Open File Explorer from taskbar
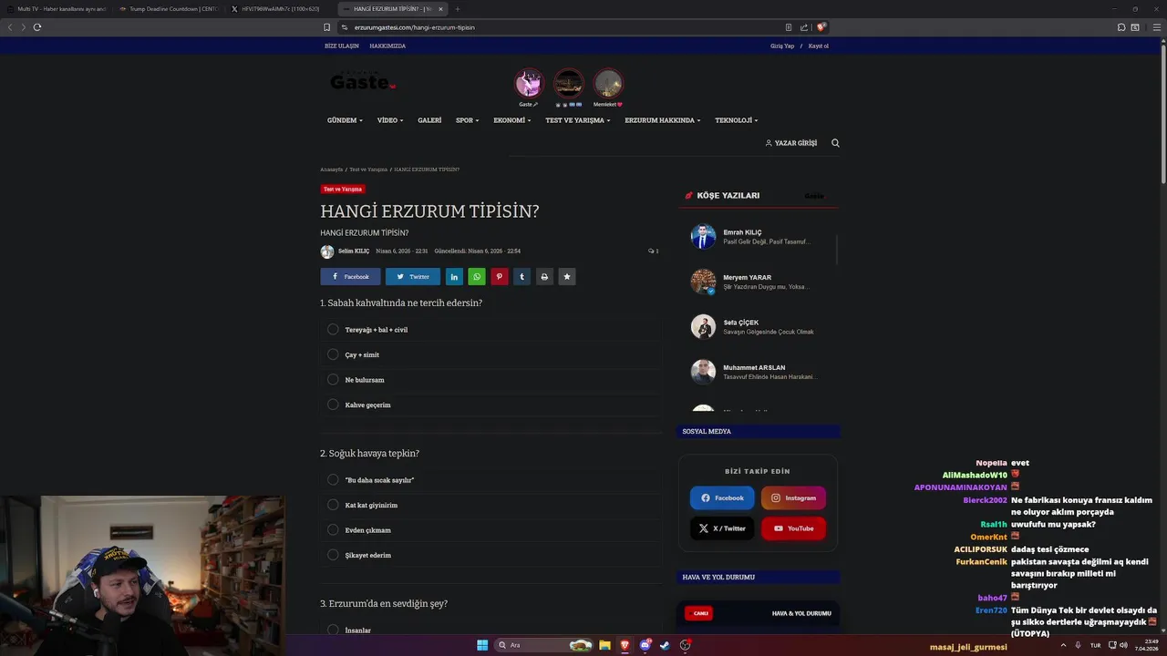 coord(604,645)
